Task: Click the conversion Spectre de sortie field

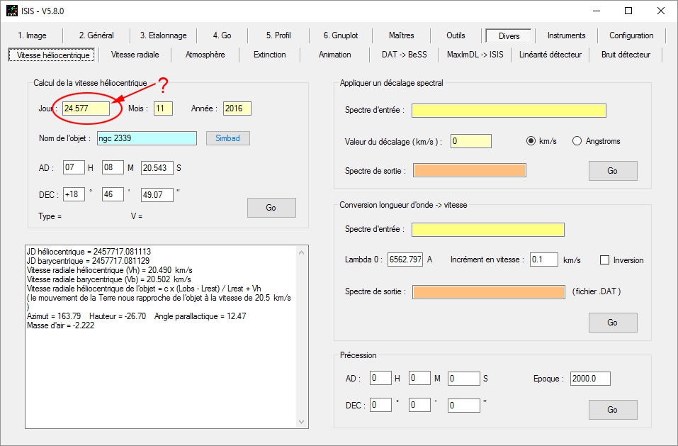Action: [x=489, y=292]
